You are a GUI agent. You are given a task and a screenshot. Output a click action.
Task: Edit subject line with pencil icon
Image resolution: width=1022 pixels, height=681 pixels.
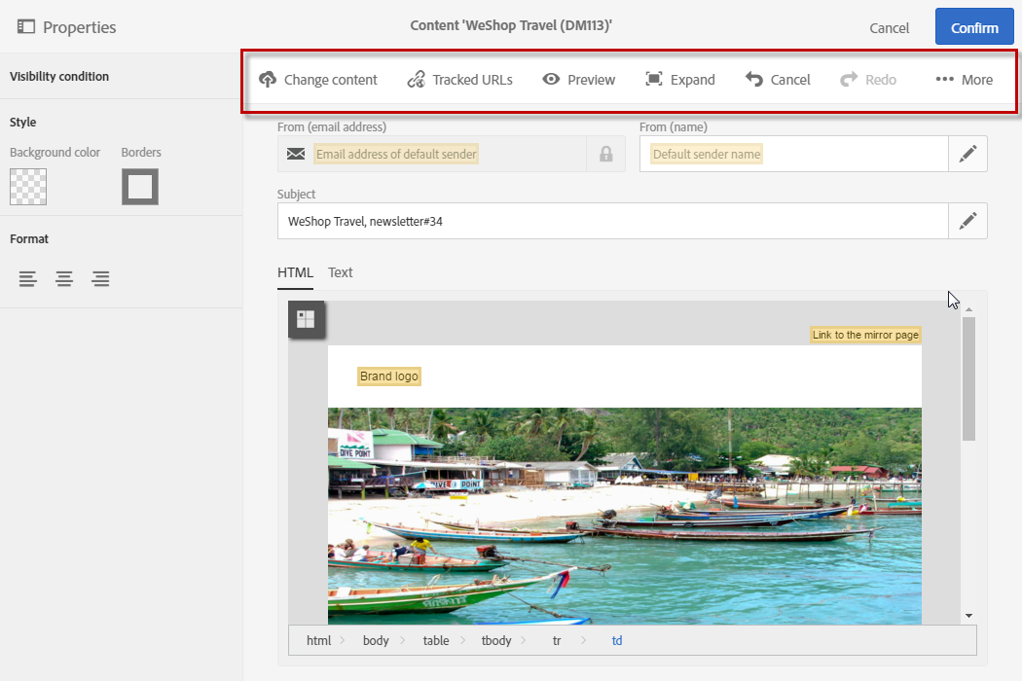[967, 221]
